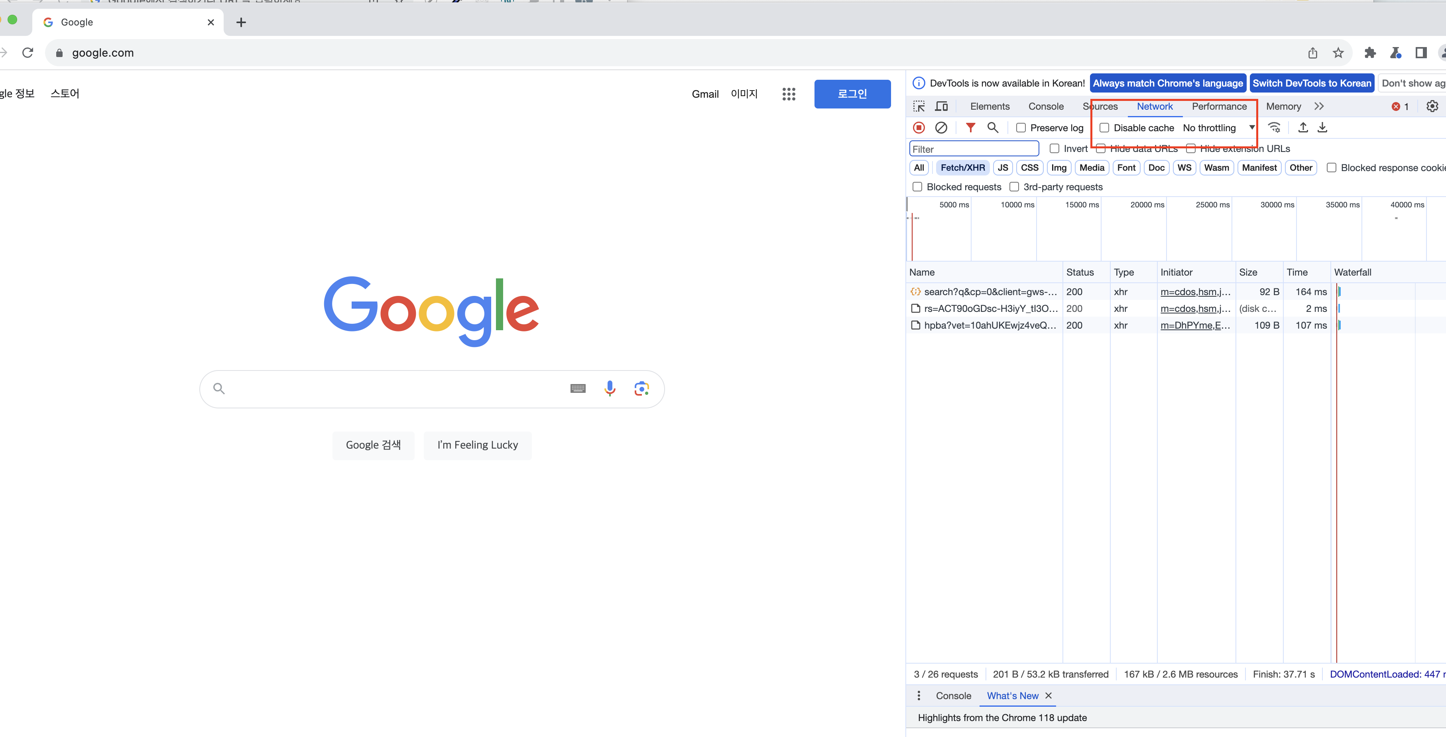Screen dimensions: 1446x737
Task: Expand more DevTools tabs chevron
Action: (1319, 106)
